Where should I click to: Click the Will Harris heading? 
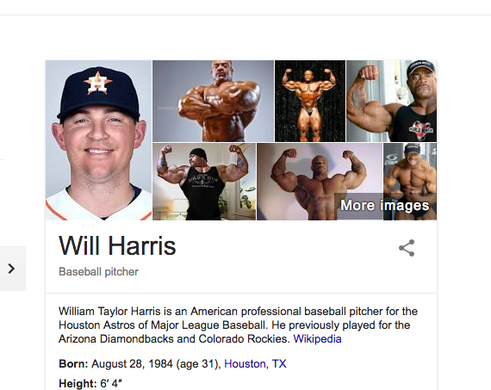pos(117,245)
